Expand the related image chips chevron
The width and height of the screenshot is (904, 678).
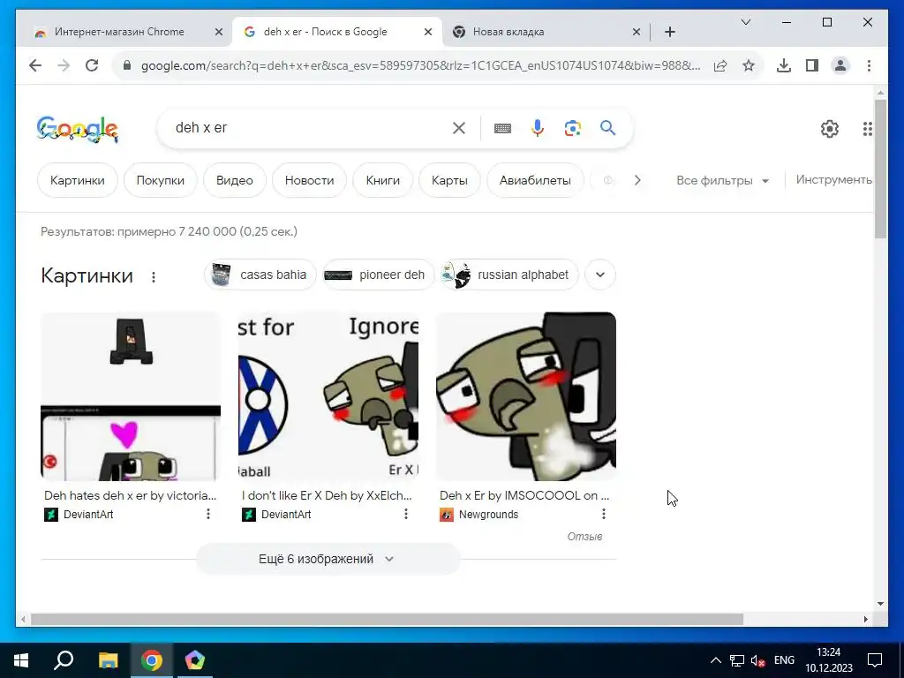pos(600,275)
